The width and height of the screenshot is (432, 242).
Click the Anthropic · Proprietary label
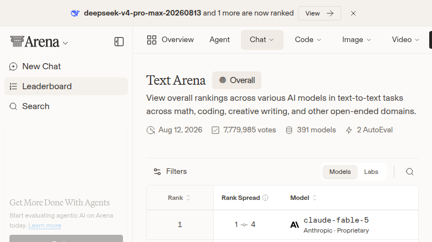point(336,230)
